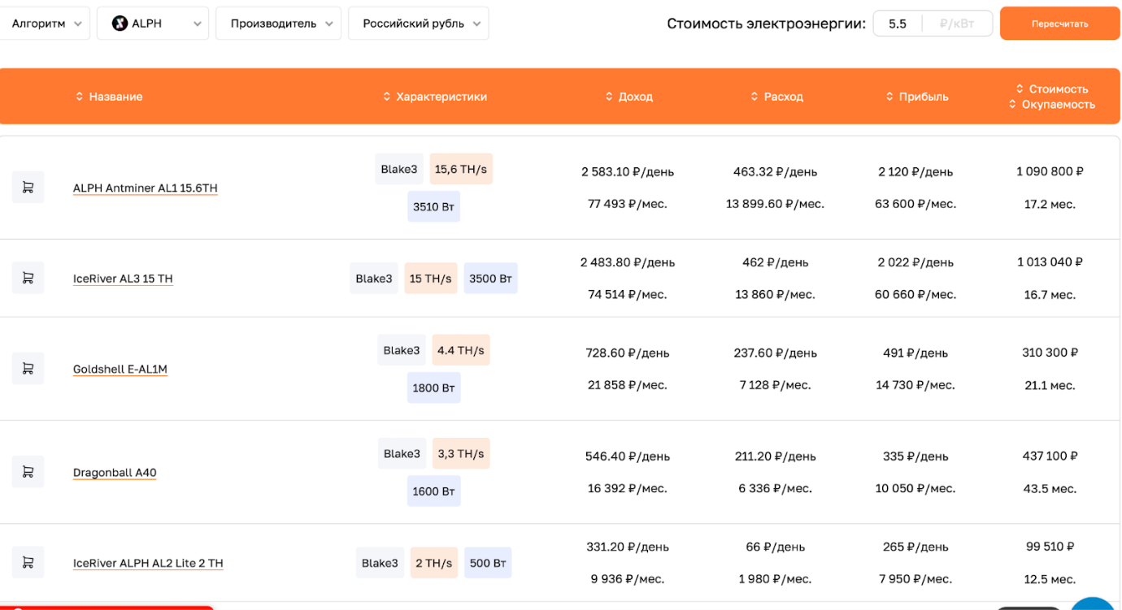Click the 12.5 мес. payback value
This screenshot has height=610, width=1122.
click(x=1050, y=579)
